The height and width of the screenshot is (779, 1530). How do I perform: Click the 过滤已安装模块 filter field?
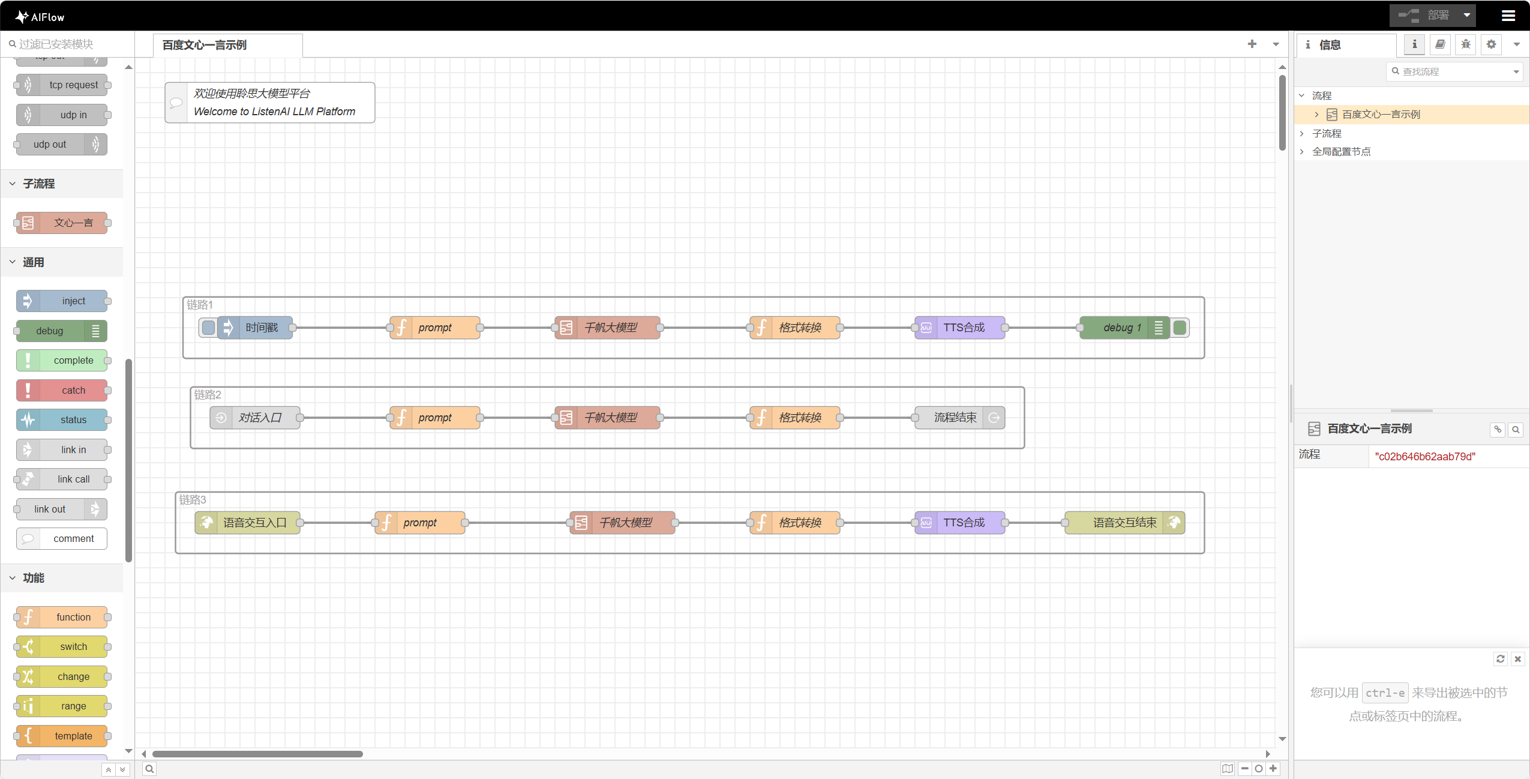[67, 44]
